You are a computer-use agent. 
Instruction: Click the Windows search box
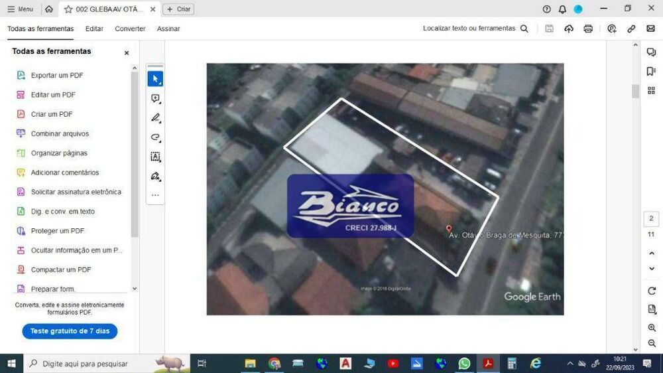coord(107,364)
